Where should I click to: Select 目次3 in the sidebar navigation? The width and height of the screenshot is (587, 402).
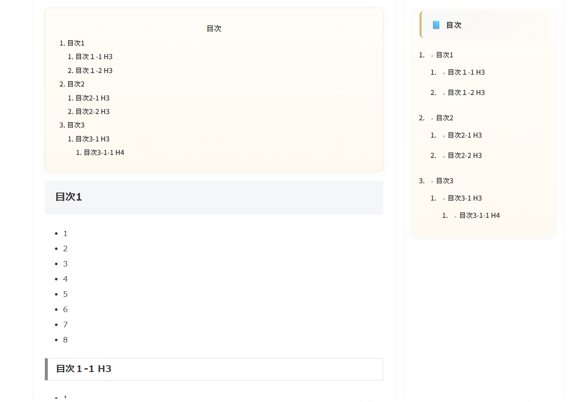(444, 180)
